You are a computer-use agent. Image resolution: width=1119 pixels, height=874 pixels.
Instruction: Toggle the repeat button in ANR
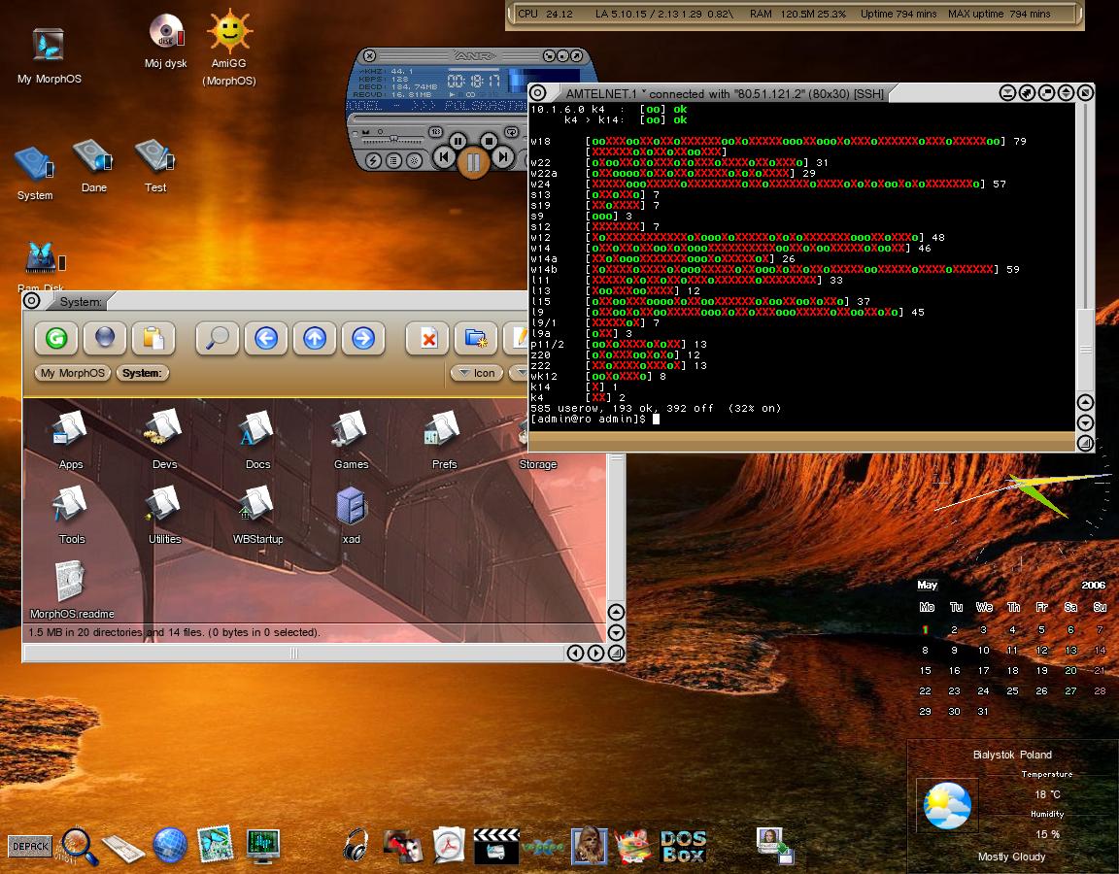click(511, 132)
